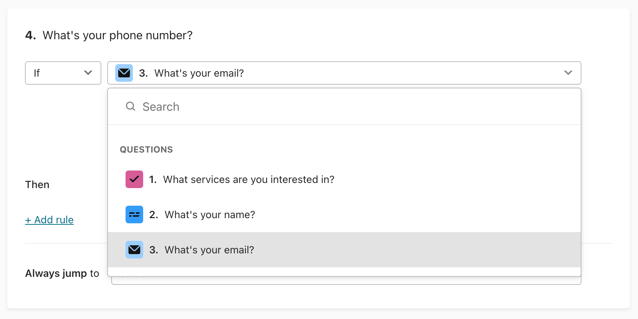Click the envelope icon in the highlighted option
This screenshot has width=638, height=319.
[x=134, y=250]
